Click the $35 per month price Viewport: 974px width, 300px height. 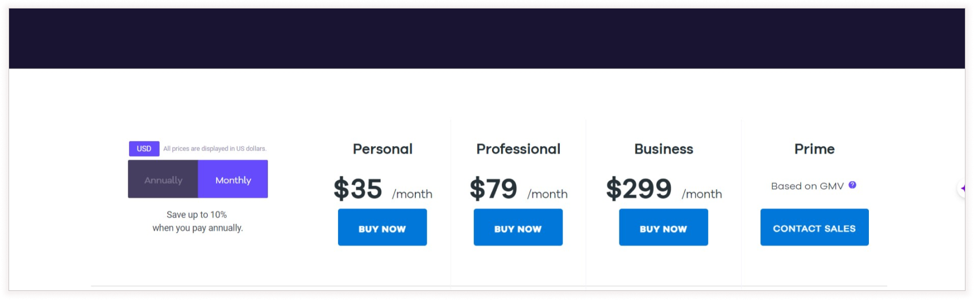[x=357, y=189]
